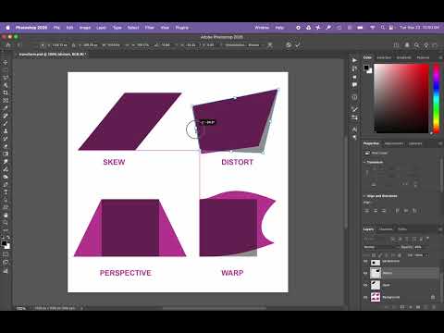
Task: Cancel transform icon in options bar
Action: tap(289, 45)
